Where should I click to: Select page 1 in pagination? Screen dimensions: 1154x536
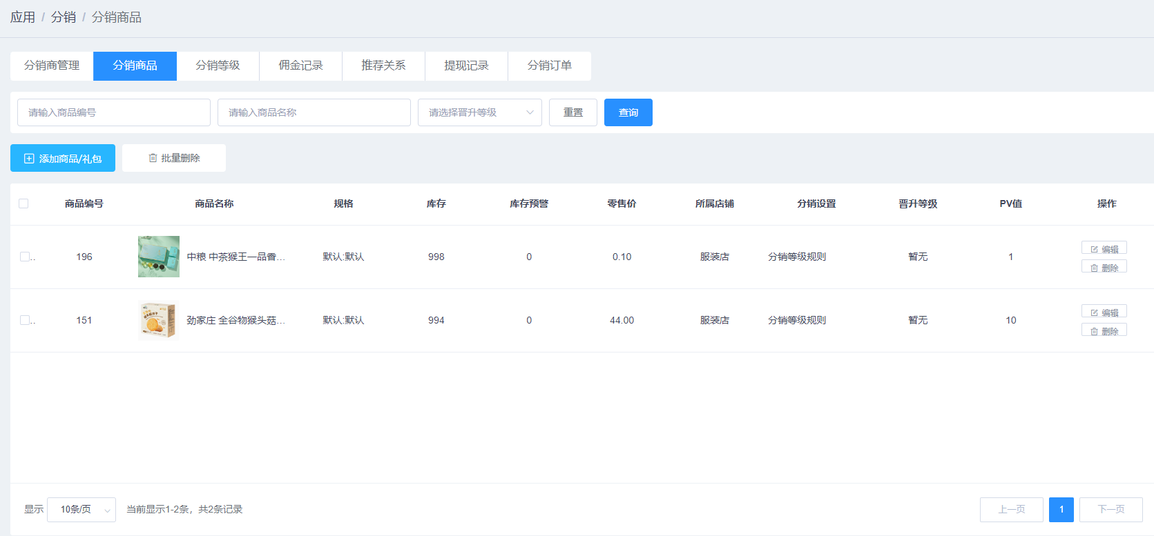point(1061,510)
